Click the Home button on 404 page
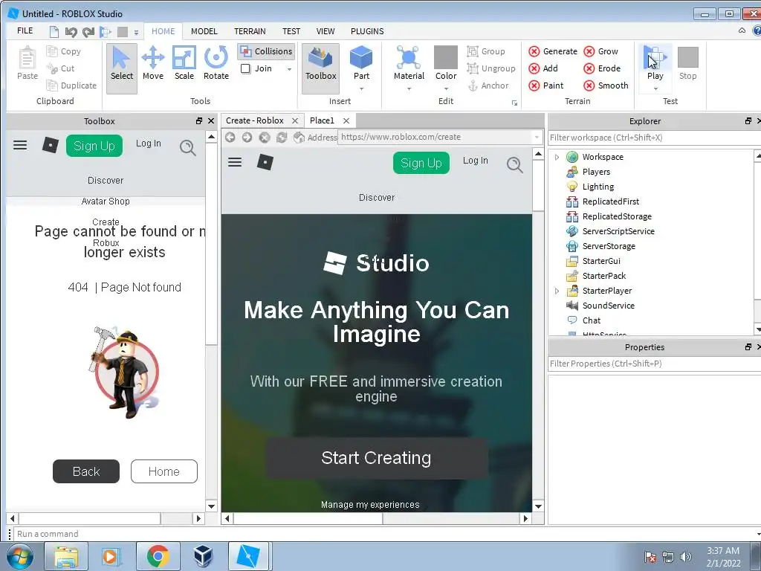The width and height of the screenshot is (761, 571). tap(164, 471)
